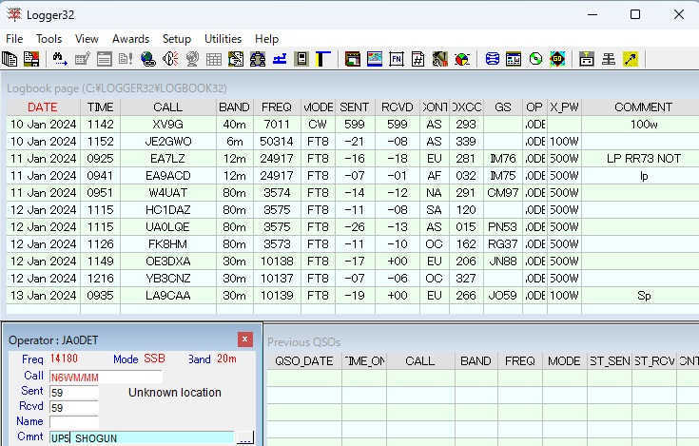
Task: Click the red SSB mode value
Action: click(154, 359)
